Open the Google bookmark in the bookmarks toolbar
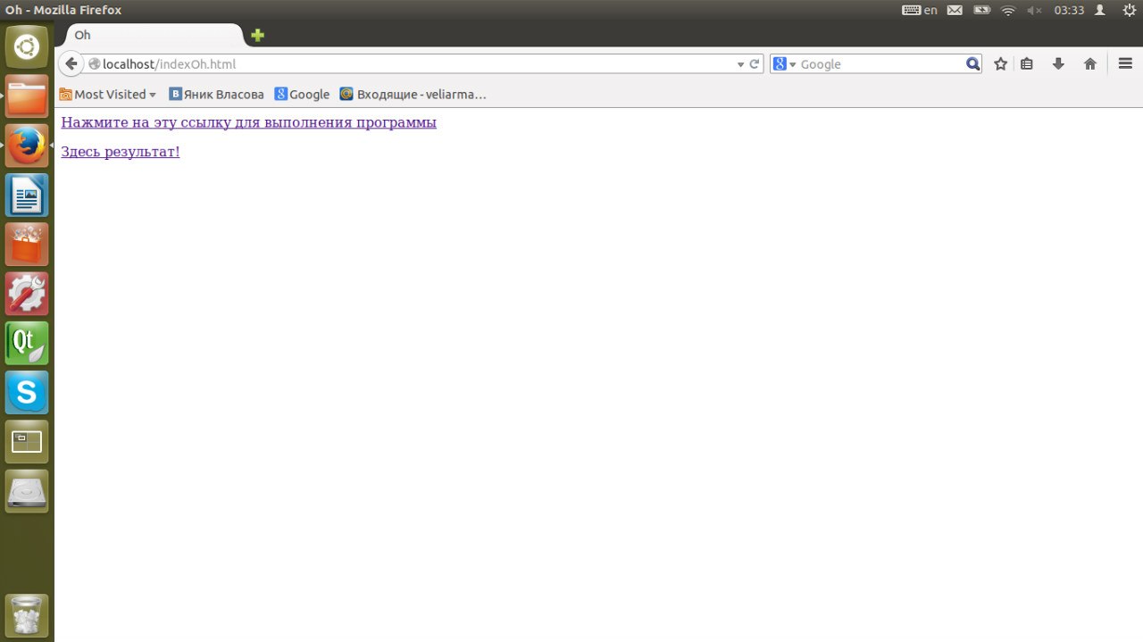The width and height of the screenshot is (1143, 642). tap(302, 94)
